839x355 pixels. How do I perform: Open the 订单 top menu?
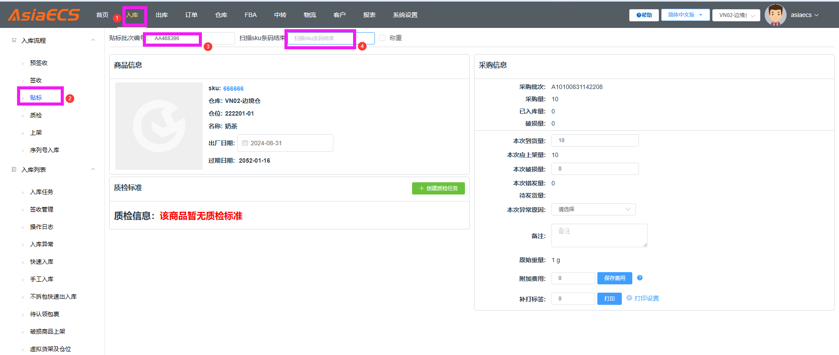tap(191, 15)
